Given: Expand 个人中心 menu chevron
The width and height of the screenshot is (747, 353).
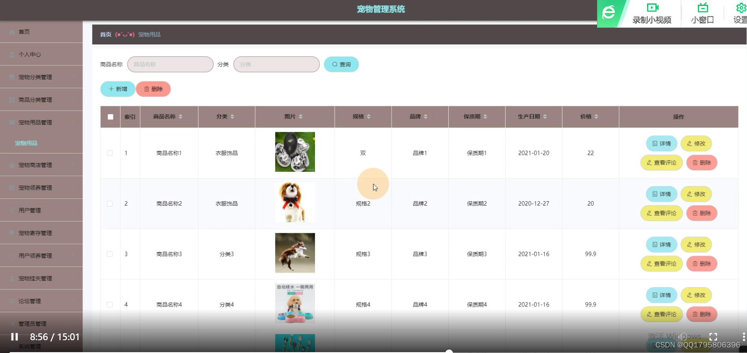Looking at the screenshot, I should point(72,55).
